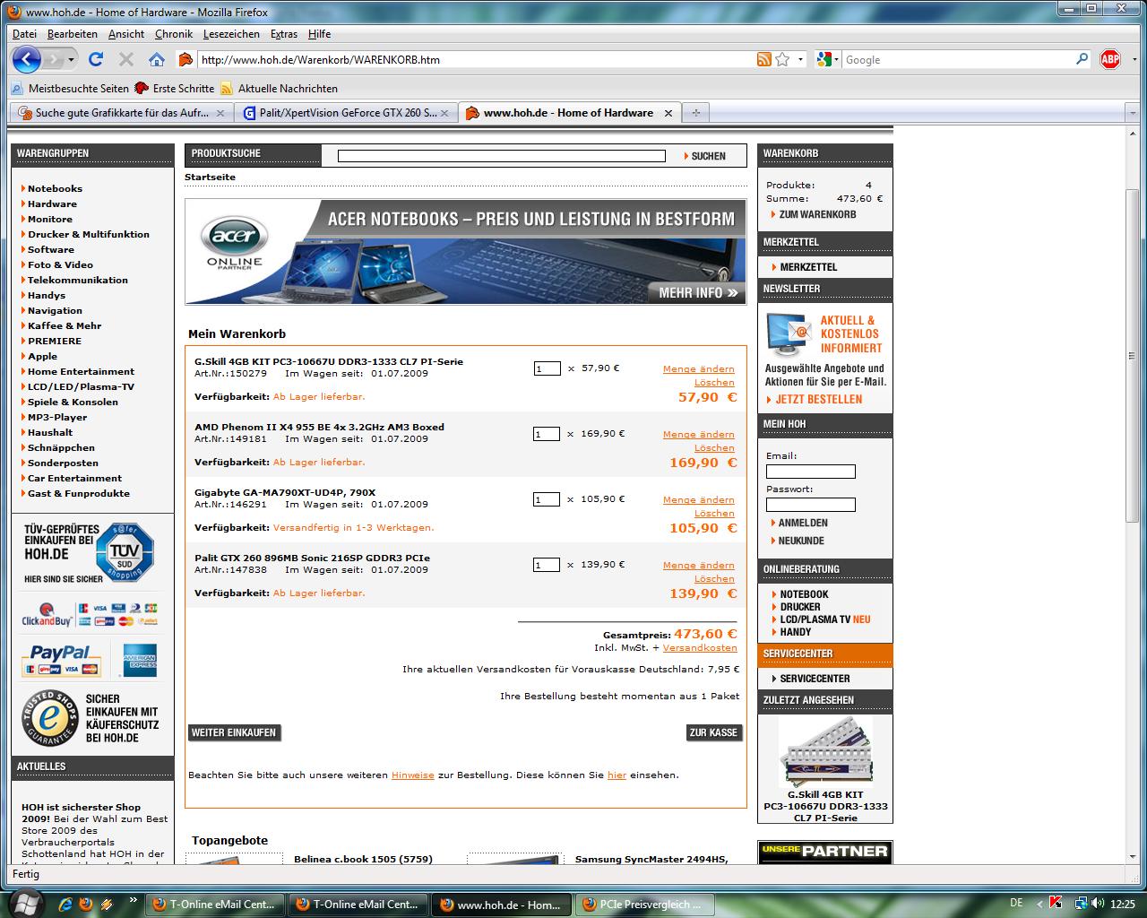
Task: Click the search magnifier icon in Google box
Action: click(x=1082, y=59)
